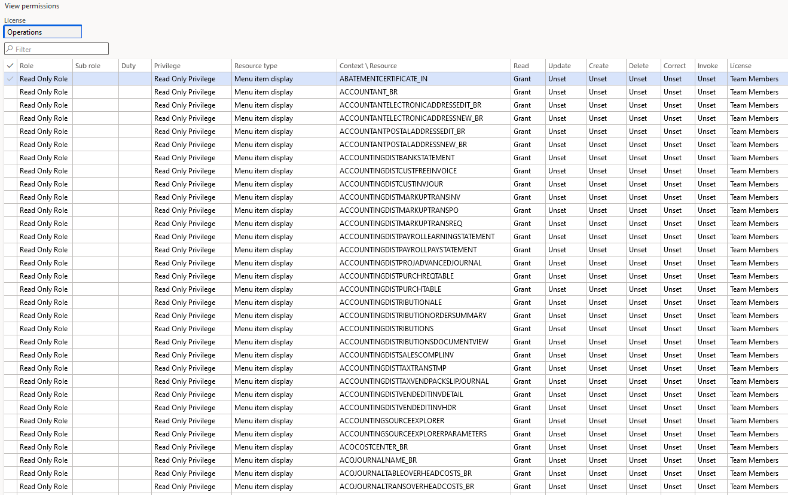Select the ACCOUNTINGSOURCEEXPLORER cell
The image size is (788, 495).
click(x=424, y=421)
